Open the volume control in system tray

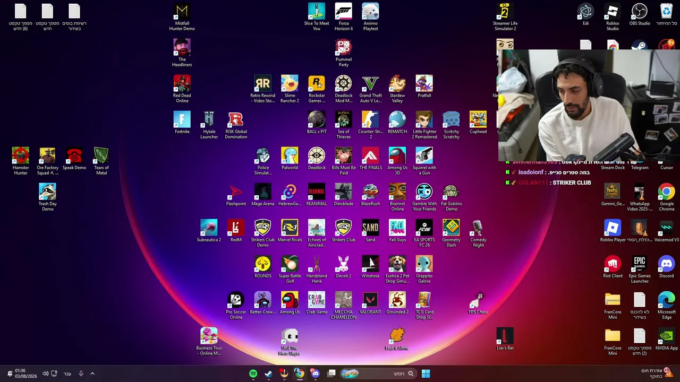click(x=45, y=374)
